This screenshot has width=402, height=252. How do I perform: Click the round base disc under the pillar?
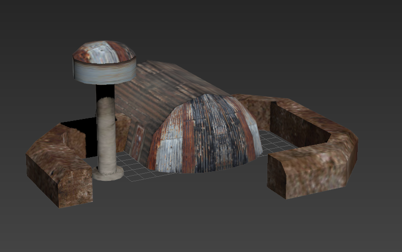(108, 173)
